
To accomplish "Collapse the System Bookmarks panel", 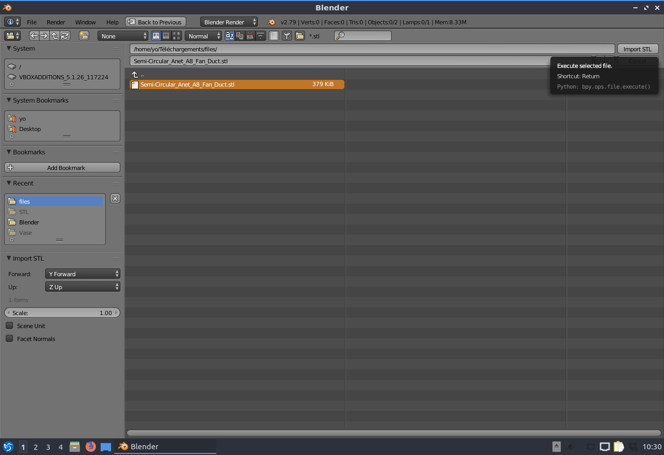I will pyautogui.click(x=9, y=100).
